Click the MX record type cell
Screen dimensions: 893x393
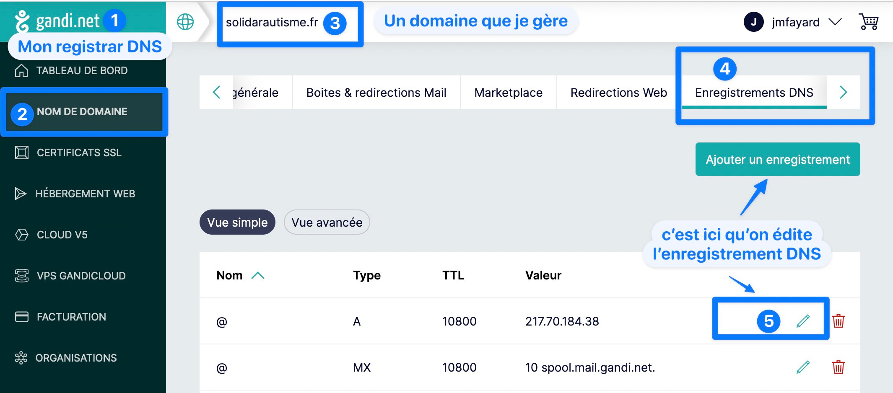point(362,367)
